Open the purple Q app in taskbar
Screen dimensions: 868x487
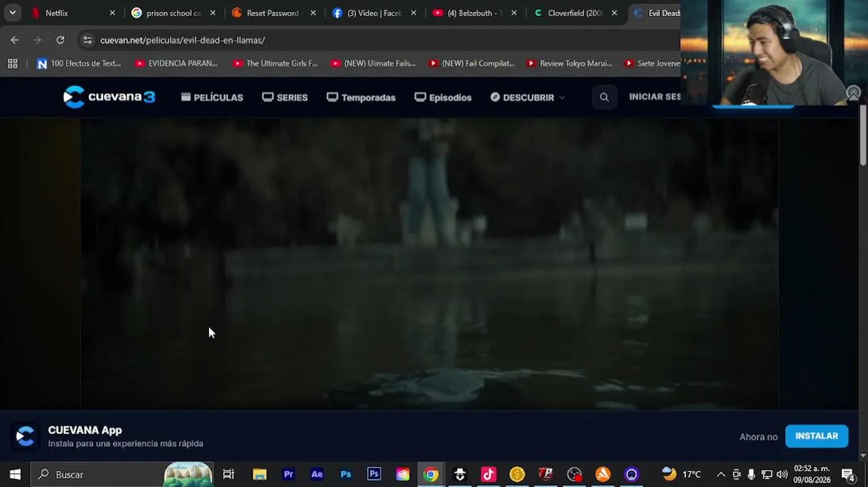pos(631,474)
